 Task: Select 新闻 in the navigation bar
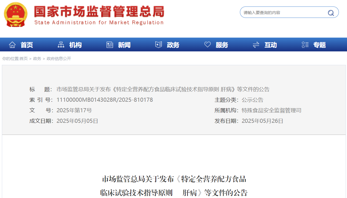124,45
